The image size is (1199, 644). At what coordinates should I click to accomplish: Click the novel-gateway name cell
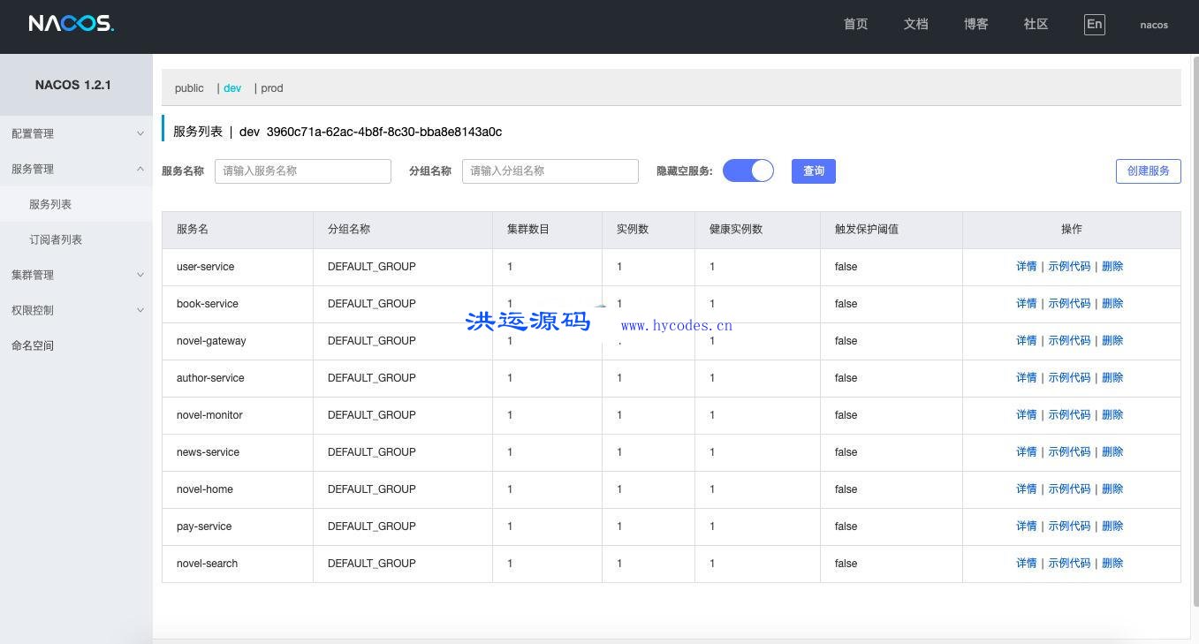(x=238, y=341)
